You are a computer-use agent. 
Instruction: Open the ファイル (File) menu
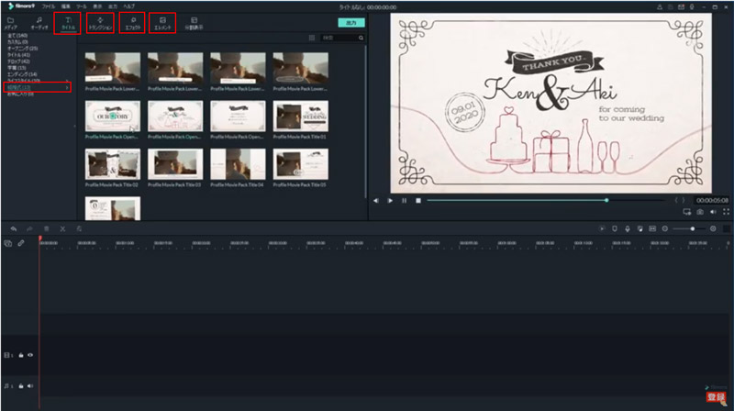tap(48, 6)
